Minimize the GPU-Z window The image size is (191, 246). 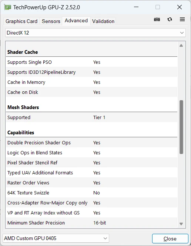click(x=136, y=7)
